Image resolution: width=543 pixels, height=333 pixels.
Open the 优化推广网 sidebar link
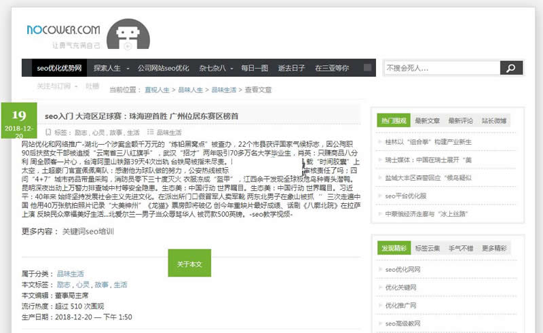click(x=400, y=306)
